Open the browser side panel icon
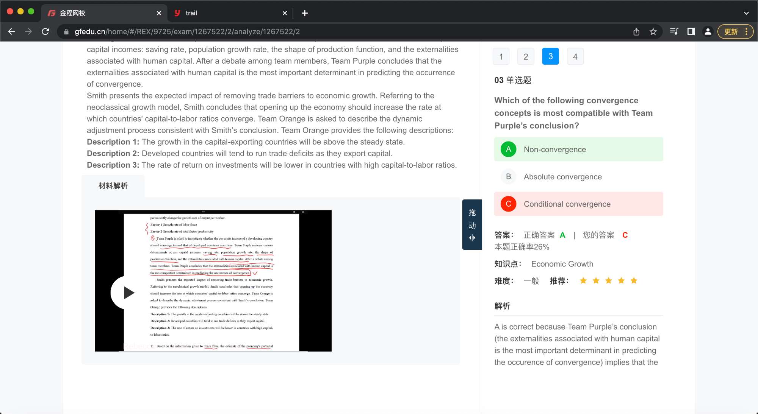Image resolution: width=758 pixels, height=414 pixels. [691, 32]
